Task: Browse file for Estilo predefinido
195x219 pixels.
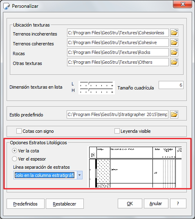Action: pos(174,114)
